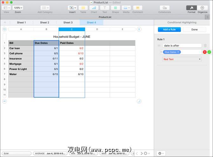The height and width of the screenshot is (157, 213).
Task: Click the MAX status bar pill
Action: pos(114,154)
